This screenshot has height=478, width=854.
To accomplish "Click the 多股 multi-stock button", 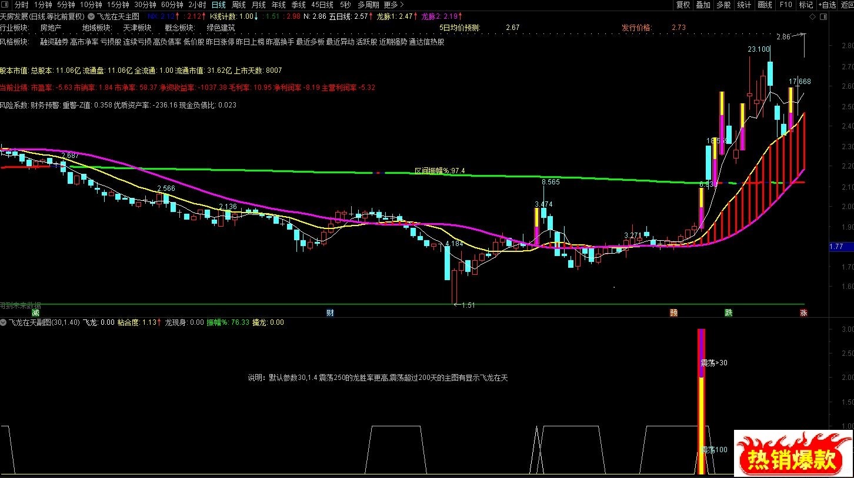I will [x=723, y=5].
